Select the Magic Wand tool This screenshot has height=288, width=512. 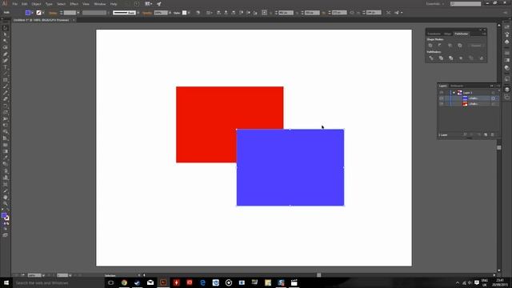point(5,41)
